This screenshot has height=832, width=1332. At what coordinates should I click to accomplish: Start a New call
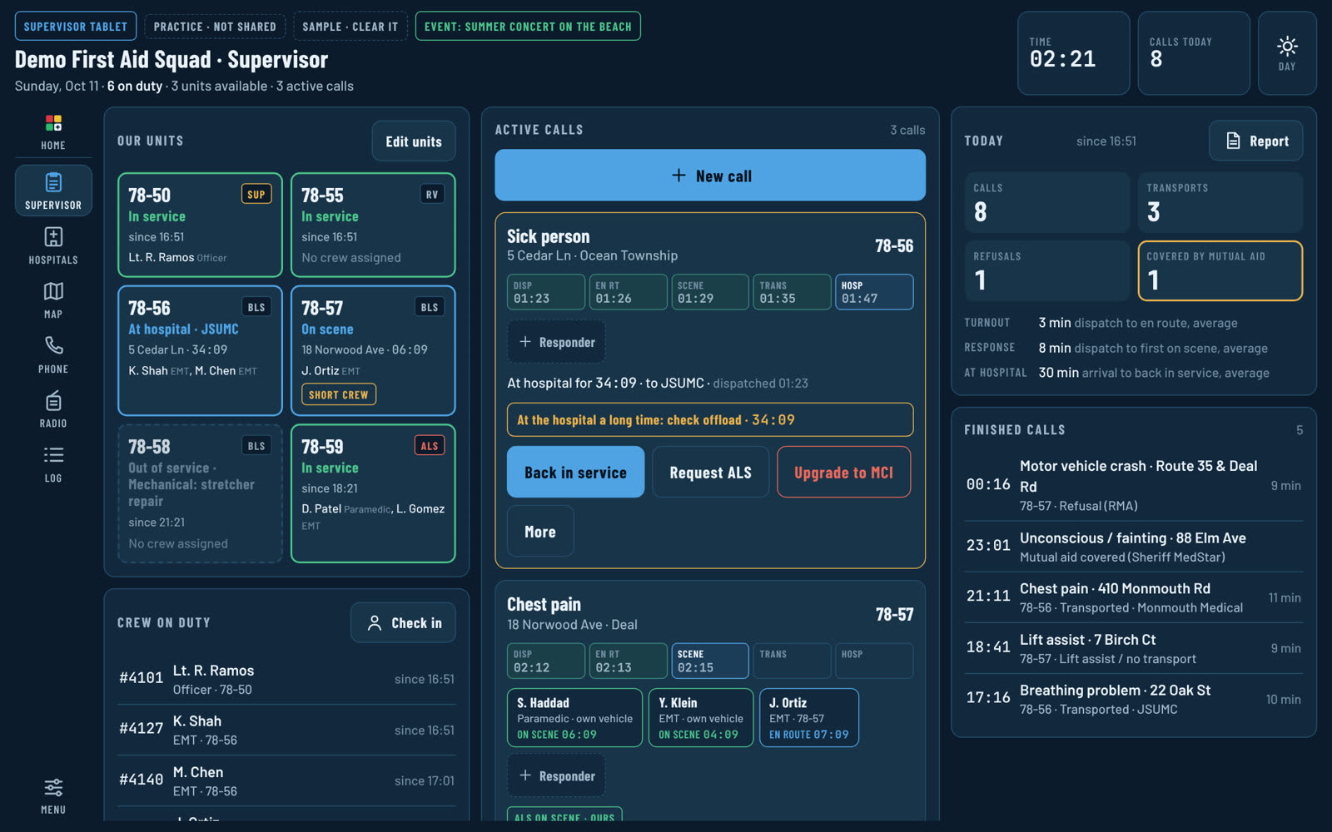click(710, 176)
